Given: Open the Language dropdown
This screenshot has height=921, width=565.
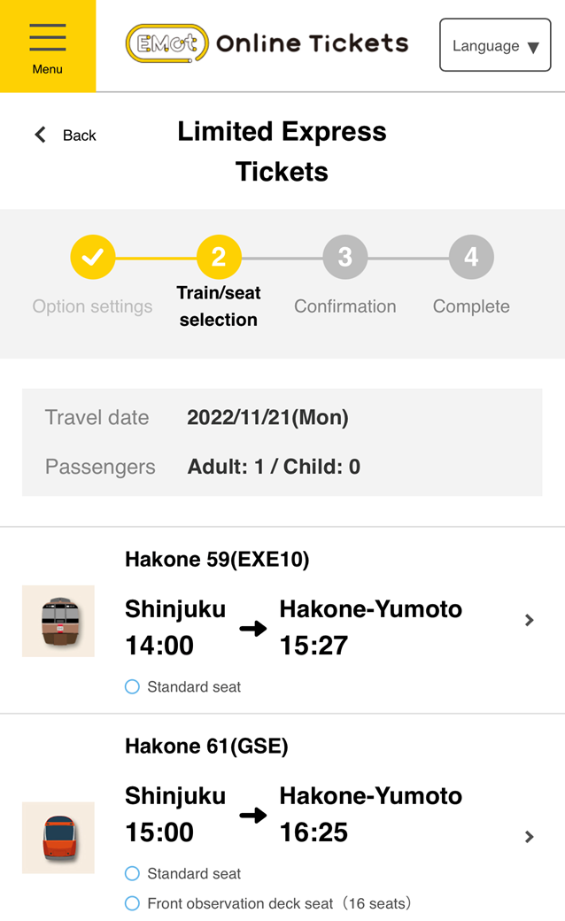Looking at the screenshot, I should tap(495, 46).
